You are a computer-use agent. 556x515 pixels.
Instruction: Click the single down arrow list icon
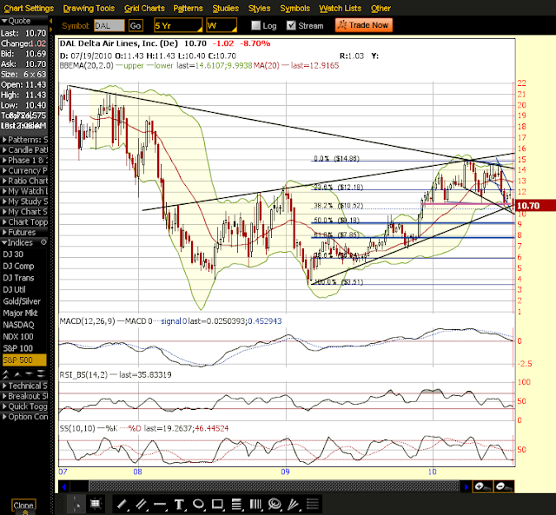29,373
